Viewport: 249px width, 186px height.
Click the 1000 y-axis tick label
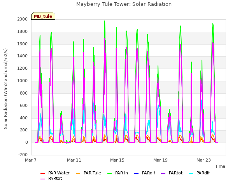point(23,81)
